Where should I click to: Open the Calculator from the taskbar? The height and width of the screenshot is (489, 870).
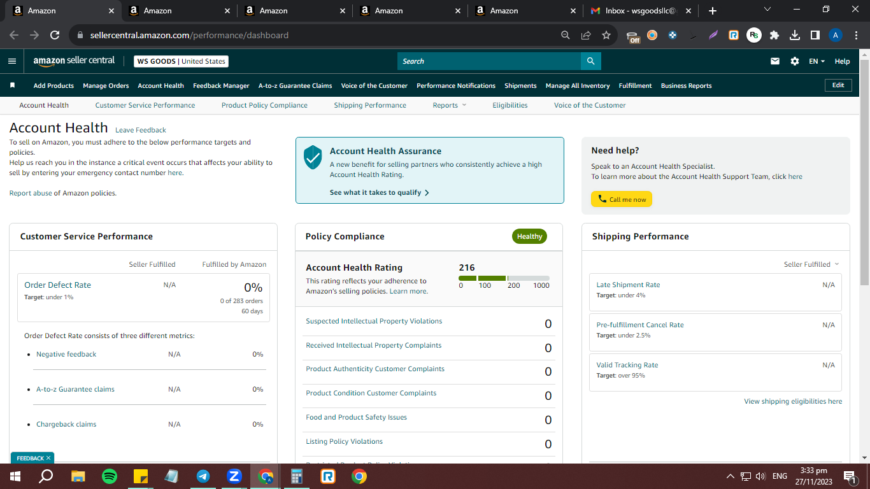pyautogui.click(x=297, y=476)
